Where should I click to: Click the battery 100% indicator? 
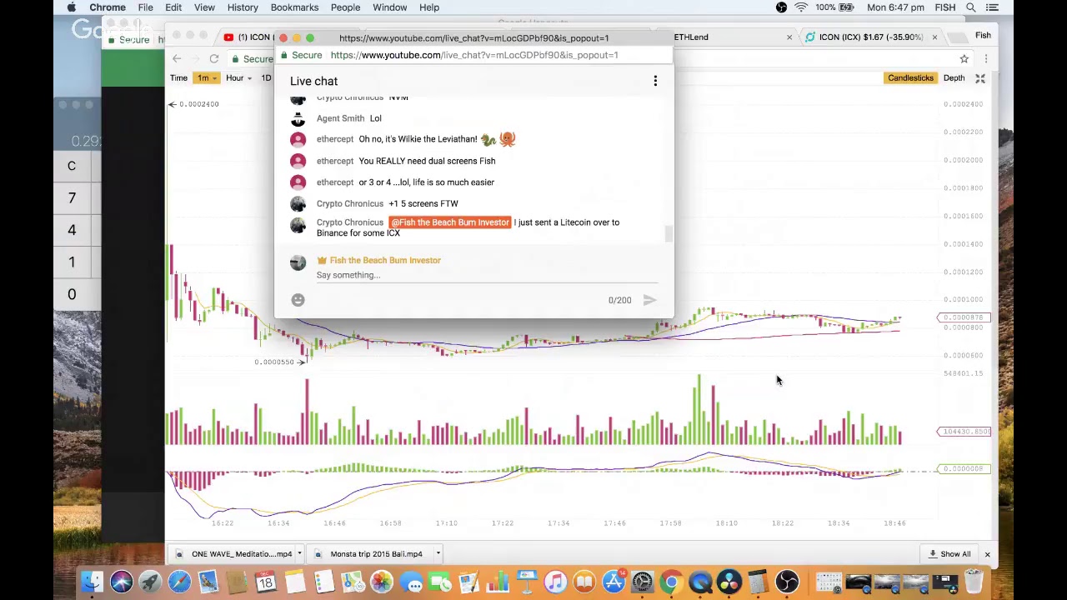point(834,7)
